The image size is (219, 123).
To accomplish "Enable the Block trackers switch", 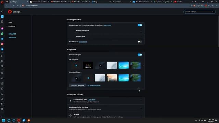I will [140, 42].
